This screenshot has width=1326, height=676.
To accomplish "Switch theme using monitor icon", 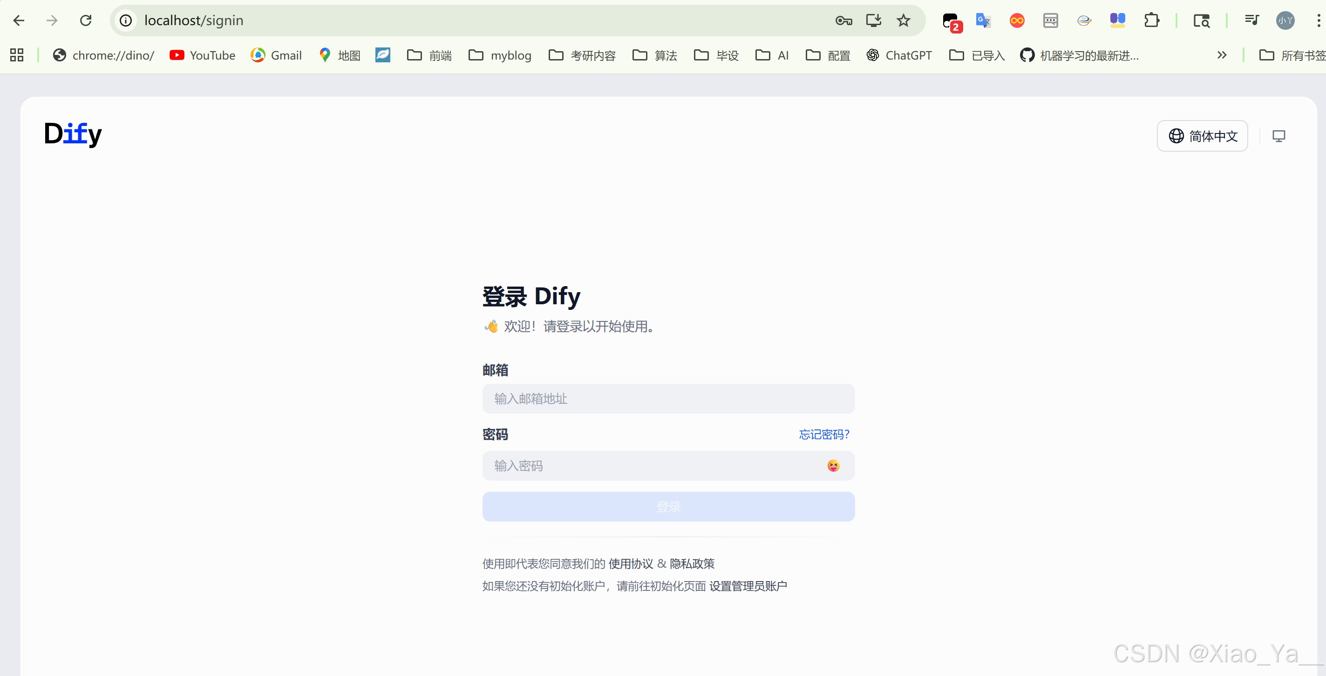I will click(1278, 136).
